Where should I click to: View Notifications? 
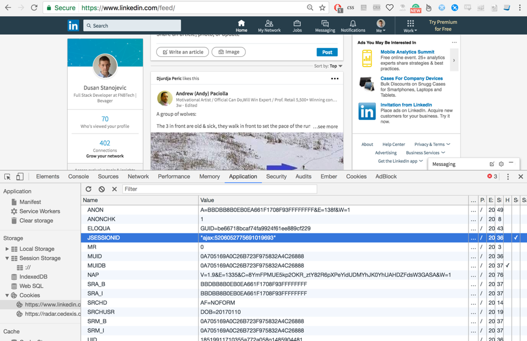point(353,26)
